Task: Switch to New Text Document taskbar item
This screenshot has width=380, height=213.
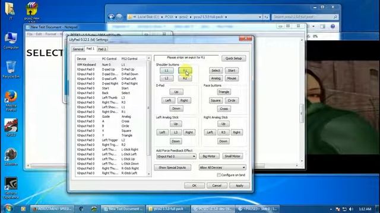Action: click(x=123, y=209)
